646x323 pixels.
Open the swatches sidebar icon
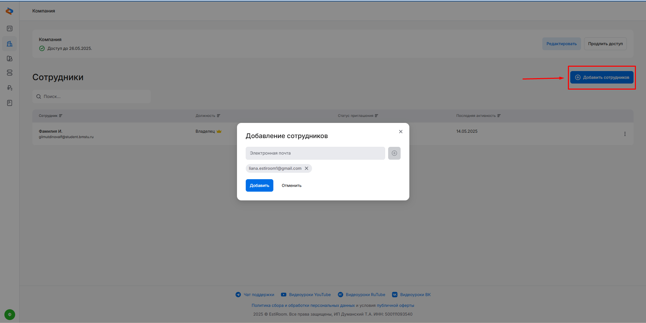(x=9, y=59)
